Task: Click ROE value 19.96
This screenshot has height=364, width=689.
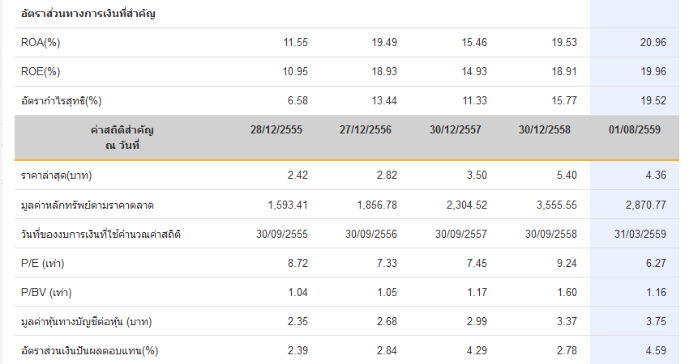Action: (653, 71)
